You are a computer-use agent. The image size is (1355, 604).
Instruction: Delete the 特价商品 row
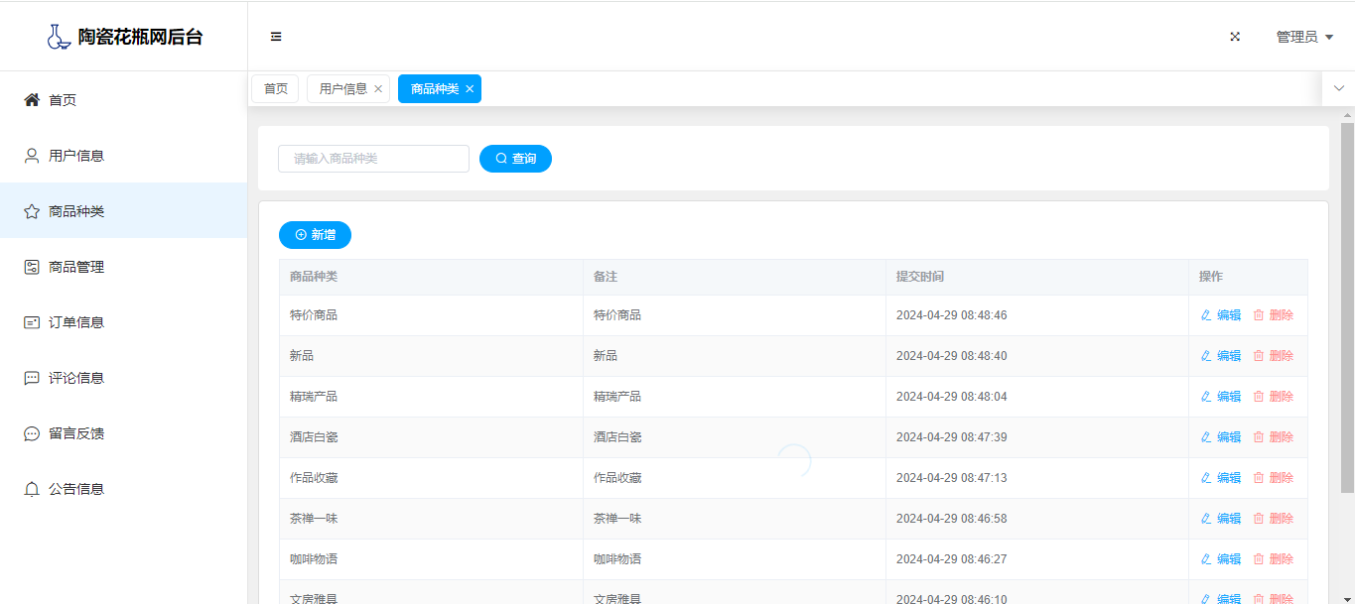(1274, 314)
